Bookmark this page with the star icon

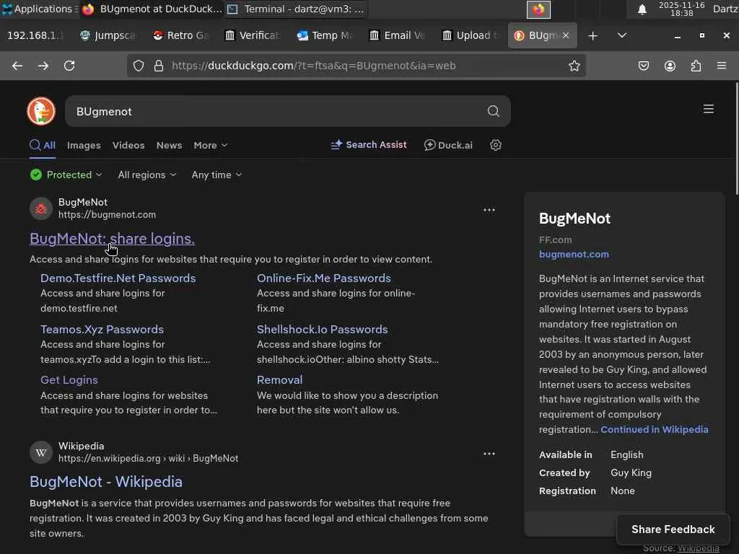[x=574, y=66]
